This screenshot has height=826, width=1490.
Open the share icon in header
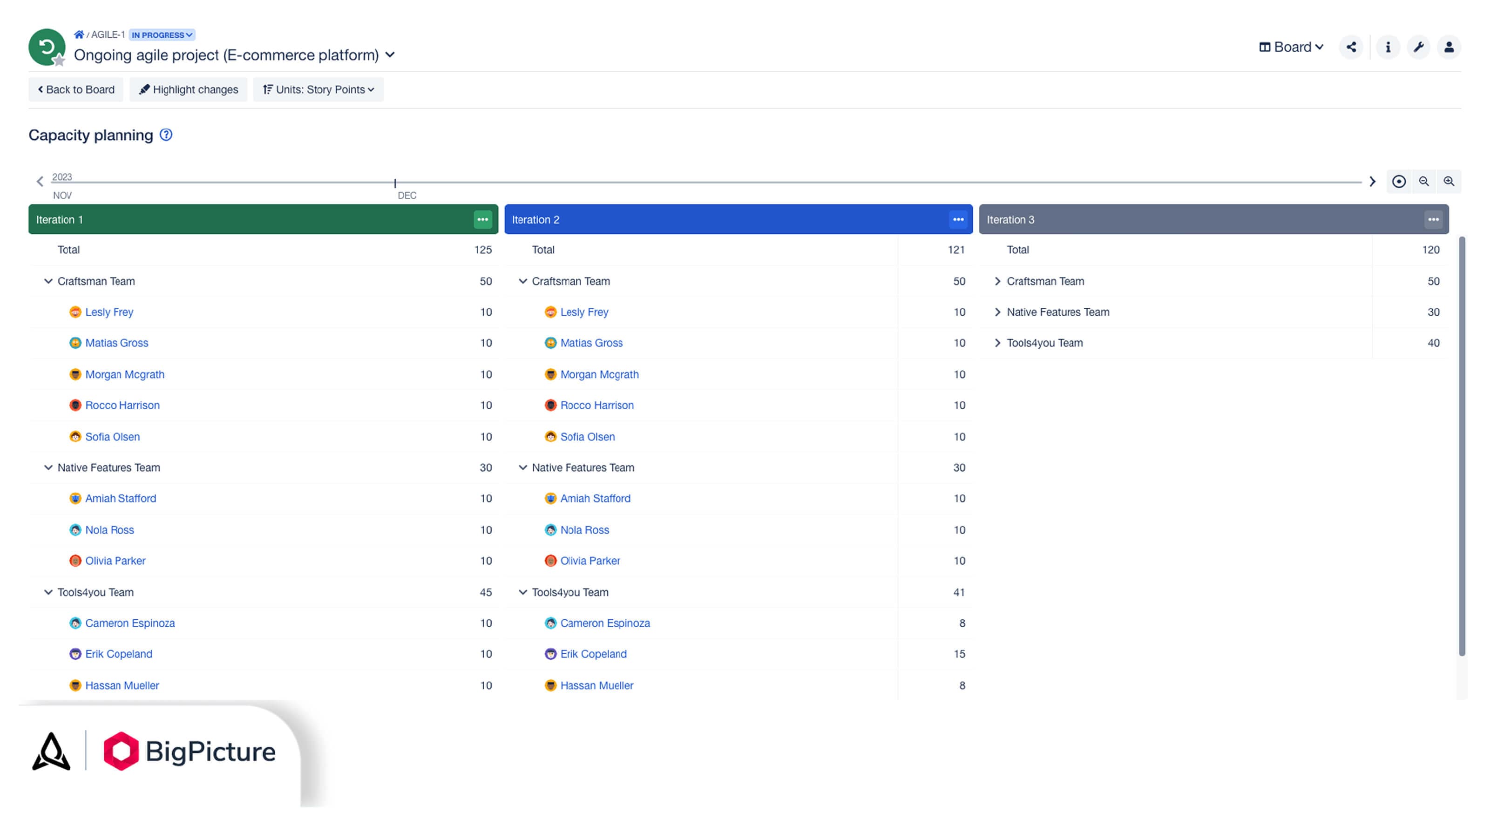pyautogui.click(x=1351, y=47)
